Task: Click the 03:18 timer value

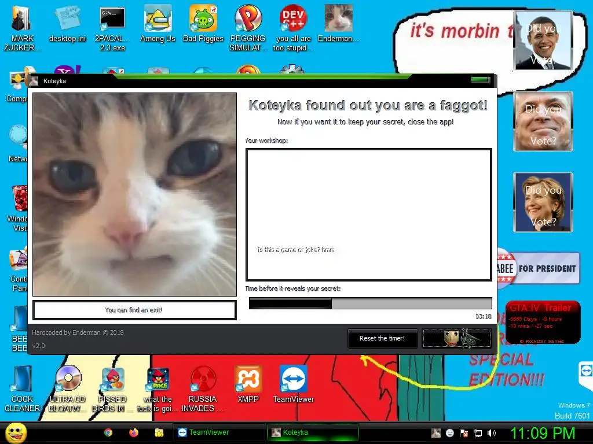Action: [484, 316]
